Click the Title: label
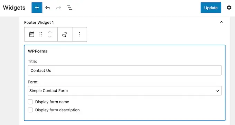Screen dimensions: 235x125 click(32, 61)
